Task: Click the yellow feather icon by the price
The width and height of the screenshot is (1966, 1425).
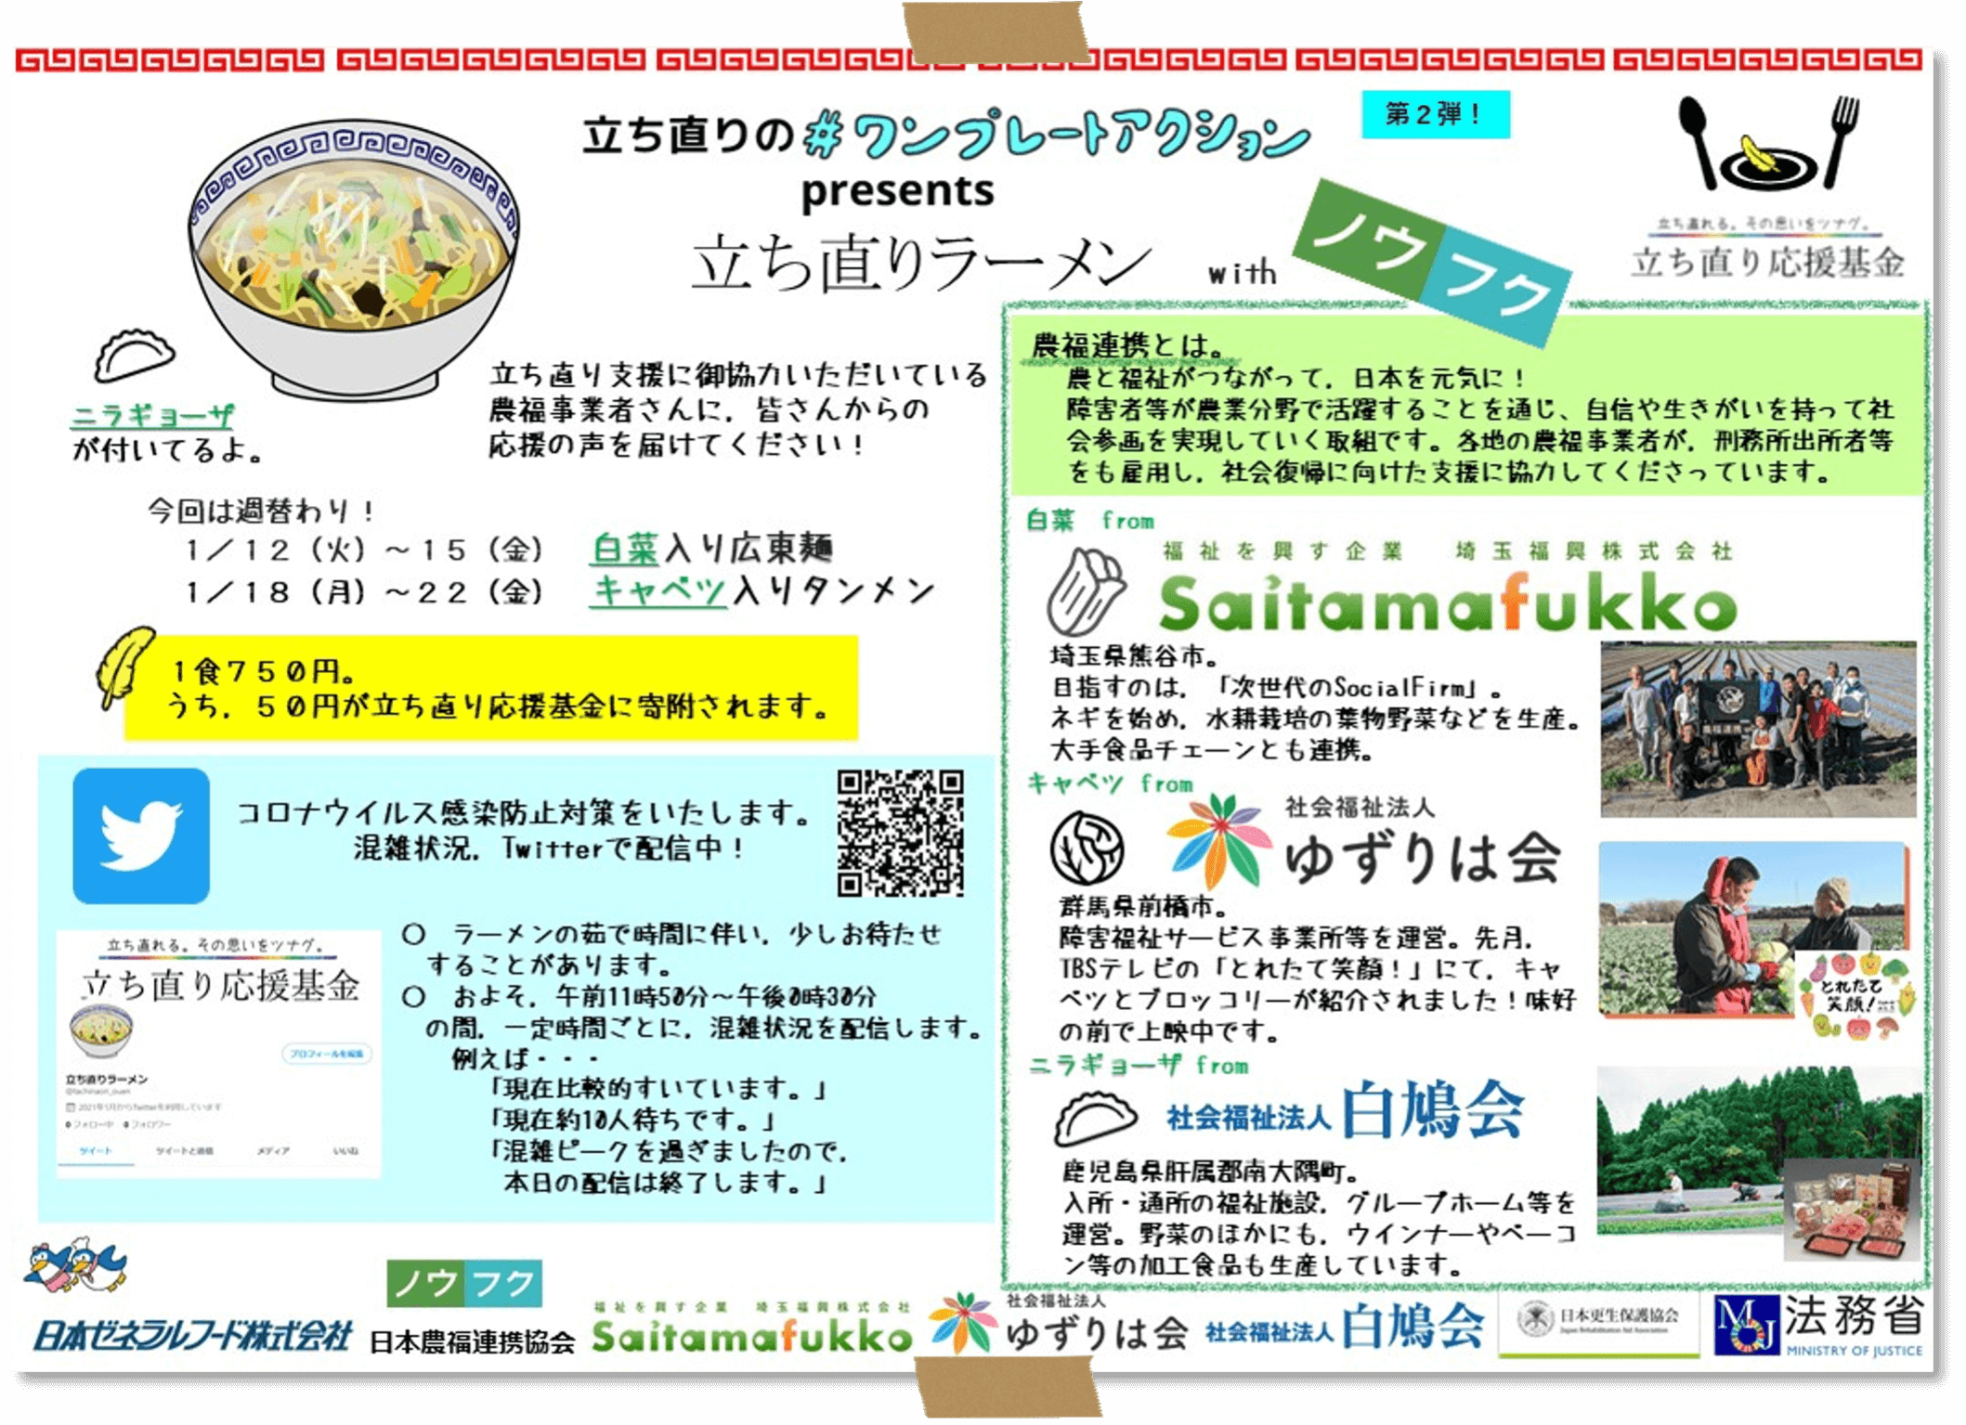Action: point(124,667)
